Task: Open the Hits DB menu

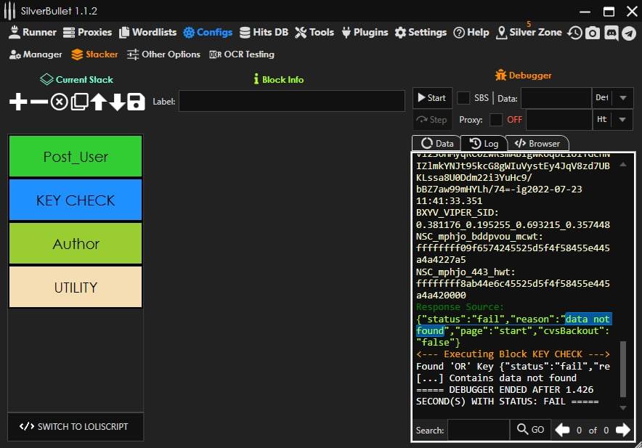Action: pos(264,33)
